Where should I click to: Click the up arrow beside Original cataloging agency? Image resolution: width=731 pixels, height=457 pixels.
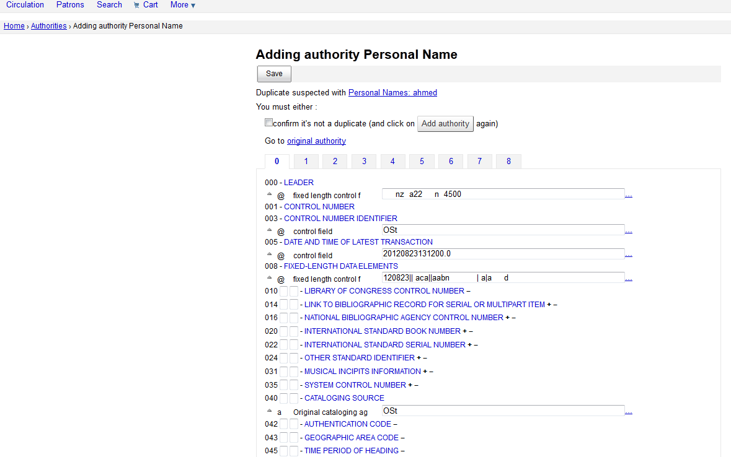[270, 411]
